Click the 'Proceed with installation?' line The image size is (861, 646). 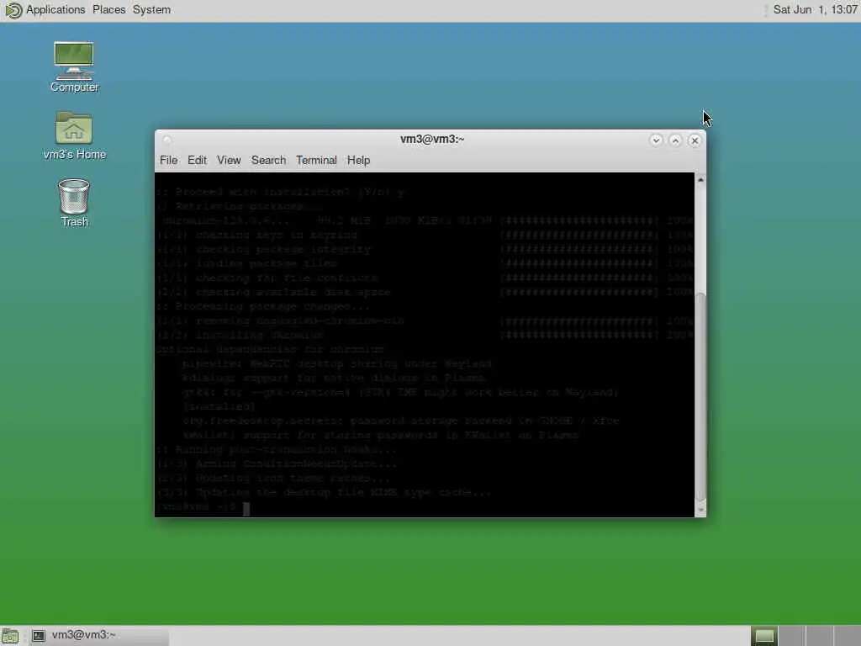[x=280, y=193]
